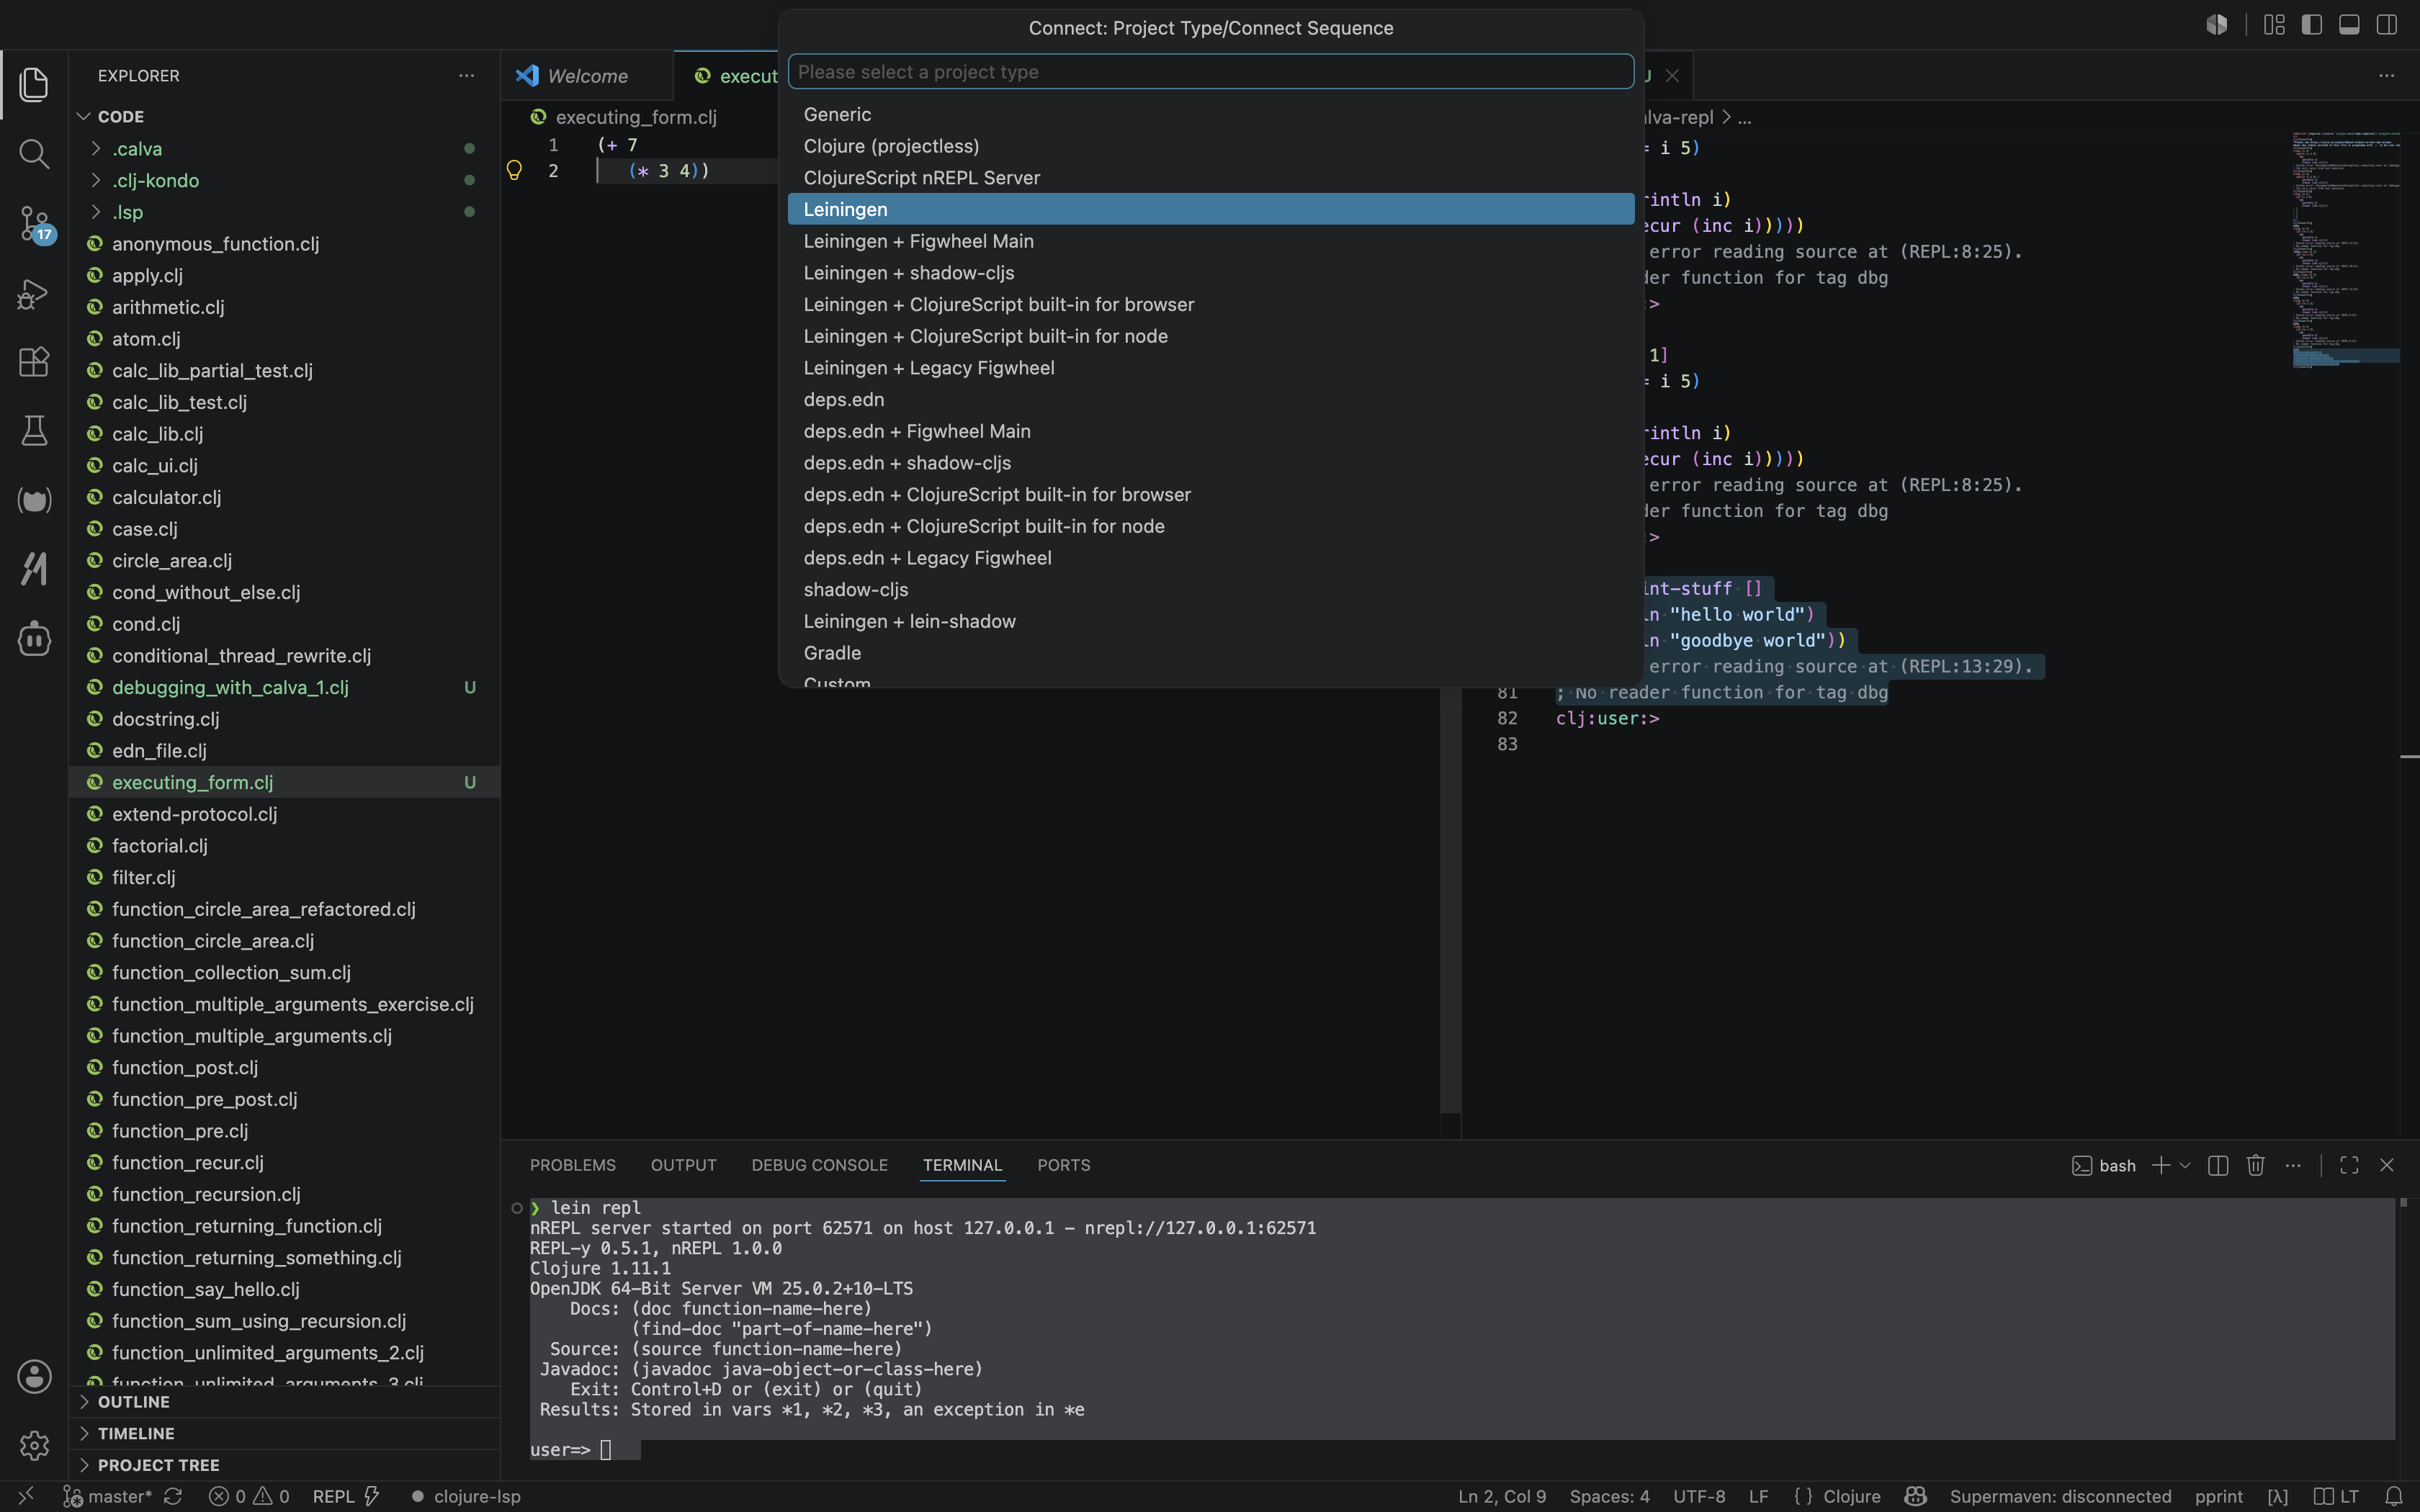
Task: Click the Explorer more actions ellipsis
Action: click(466, 76)
